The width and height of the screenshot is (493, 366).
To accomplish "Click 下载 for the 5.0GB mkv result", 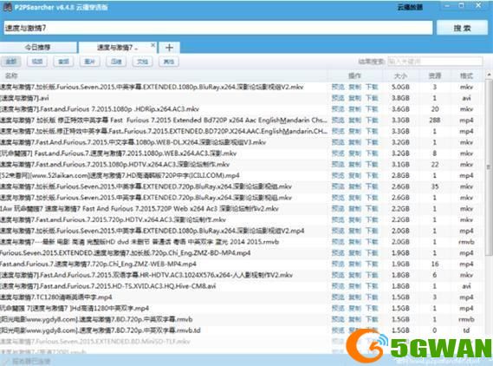I will (x=372, y=88).
